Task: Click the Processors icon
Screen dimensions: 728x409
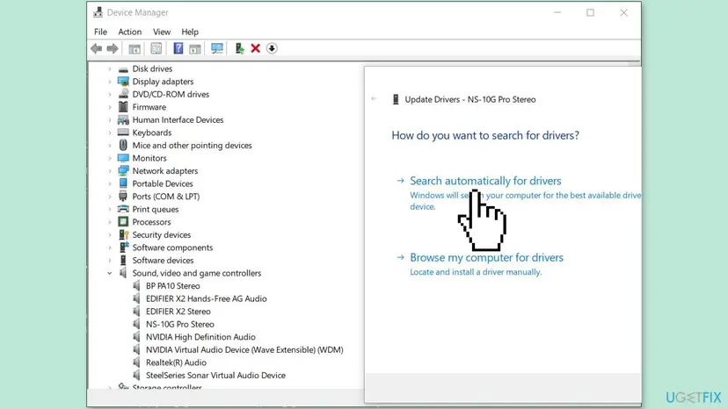Action: point(123,222)
